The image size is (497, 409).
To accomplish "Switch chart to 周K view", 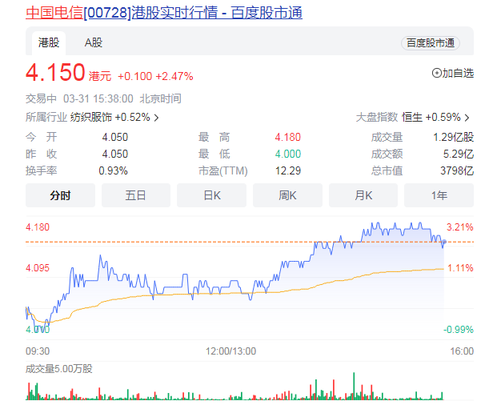I will [x=287, y=195].
